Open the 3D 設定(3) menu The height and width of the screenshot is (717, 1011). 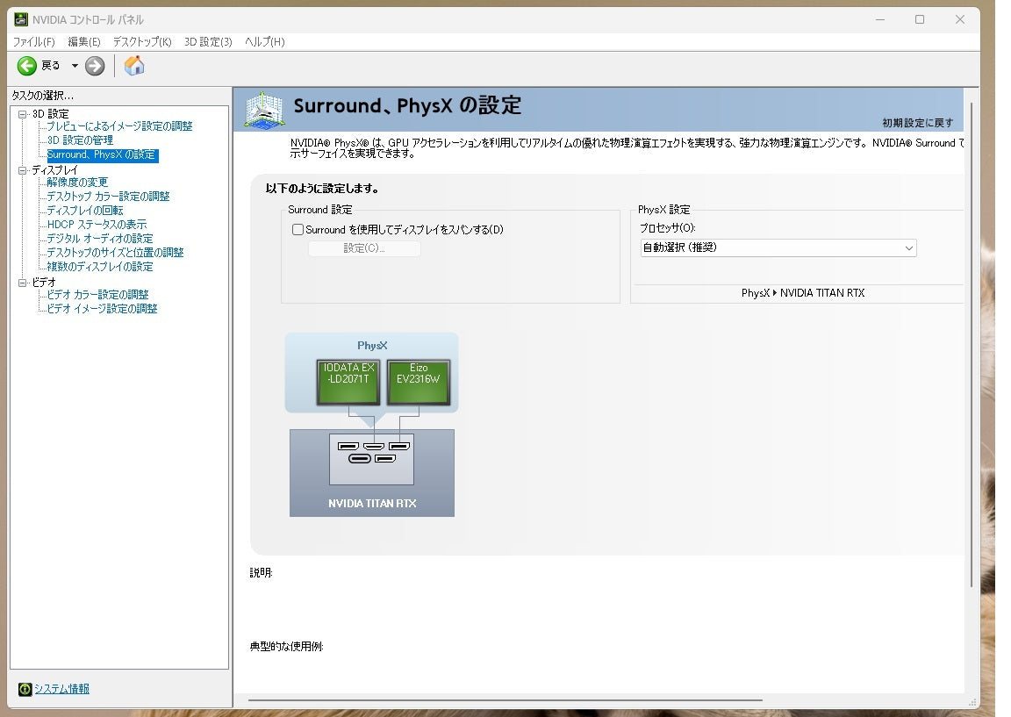tap(208, 42)
